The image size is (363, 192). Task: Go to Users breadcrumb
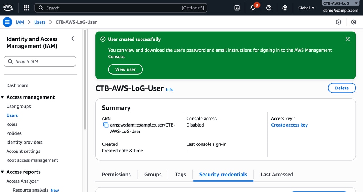point(40,22)
